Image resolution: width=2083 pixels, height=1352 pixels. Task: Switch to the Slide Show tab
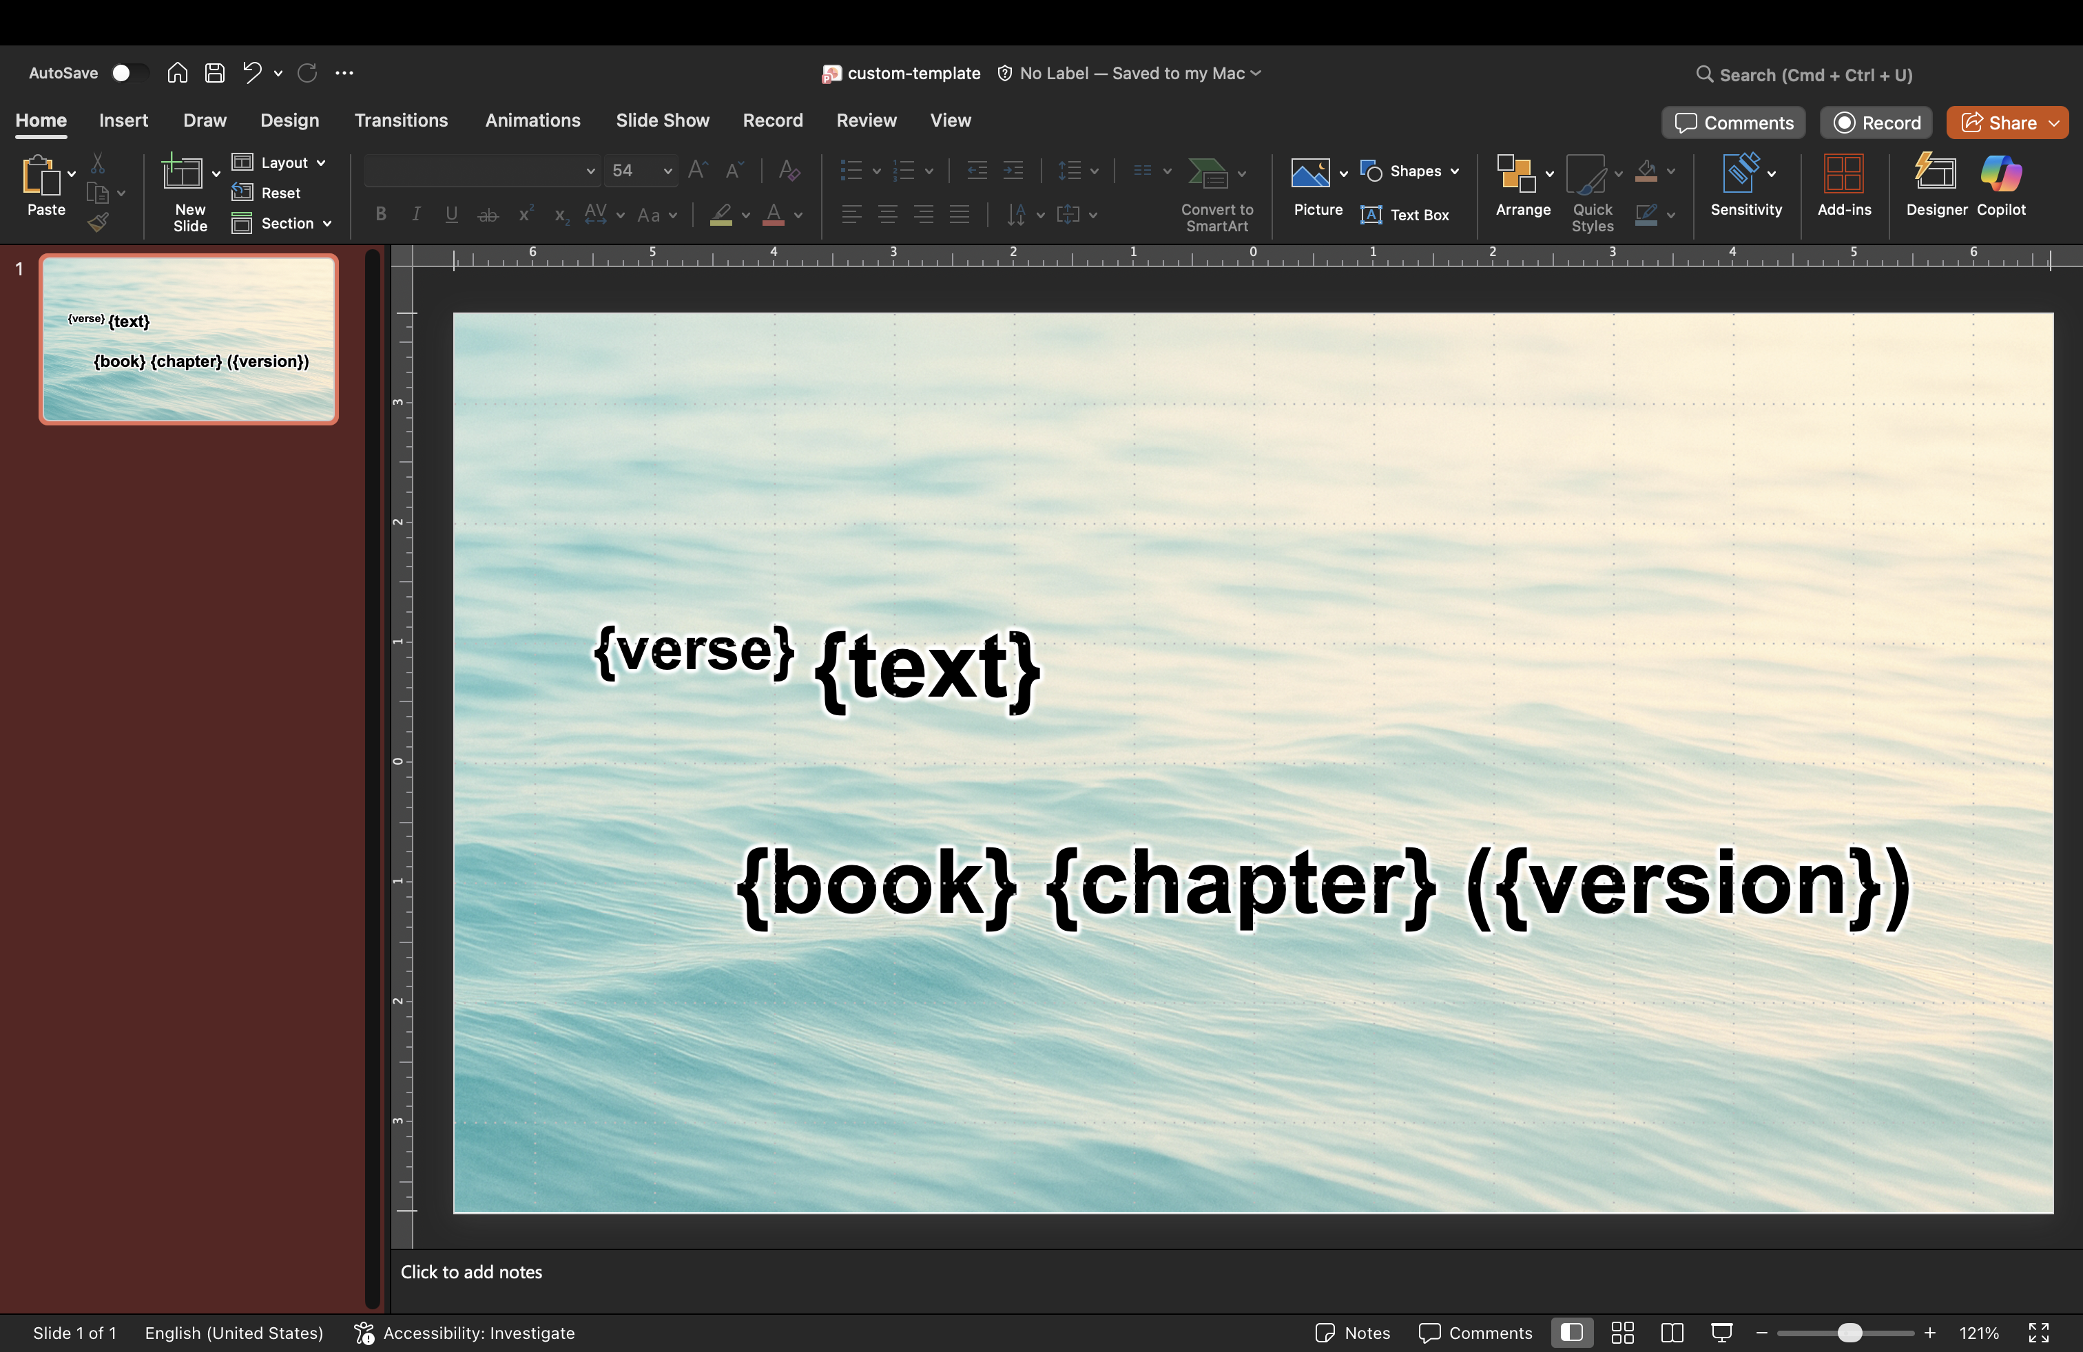click(x=663, y=120)
